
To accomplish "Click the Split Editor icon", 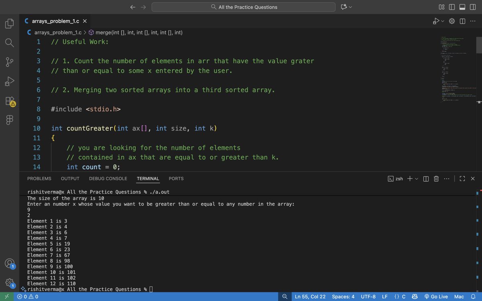I will 463,21.
